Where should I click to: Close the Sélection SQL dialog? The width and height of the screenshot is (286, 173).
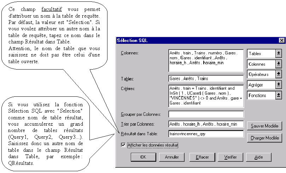tap(281, 40)
